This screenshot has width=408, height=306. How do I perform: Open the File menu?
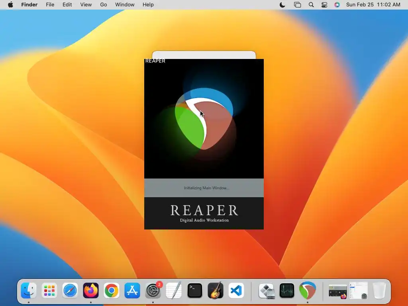pyautogui.click(x=50, y=5)
